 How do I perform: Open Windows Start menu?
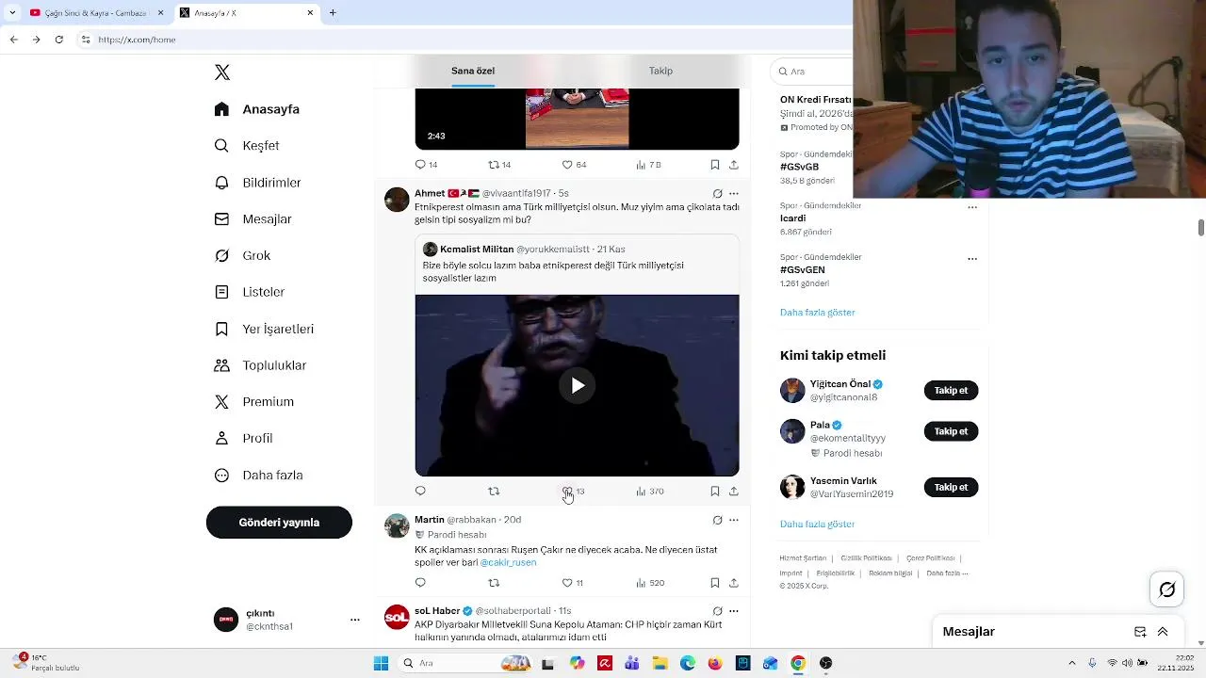point(381,663)
